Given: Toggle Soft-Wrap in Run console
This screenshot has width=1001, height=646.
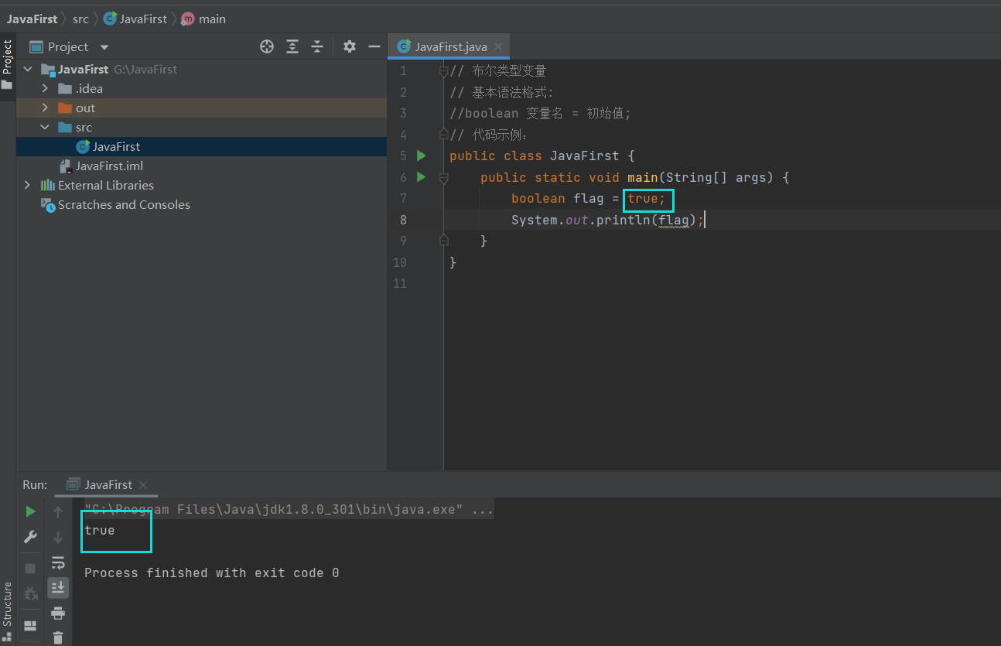Looking at the screenshot, I should point(58,562).
